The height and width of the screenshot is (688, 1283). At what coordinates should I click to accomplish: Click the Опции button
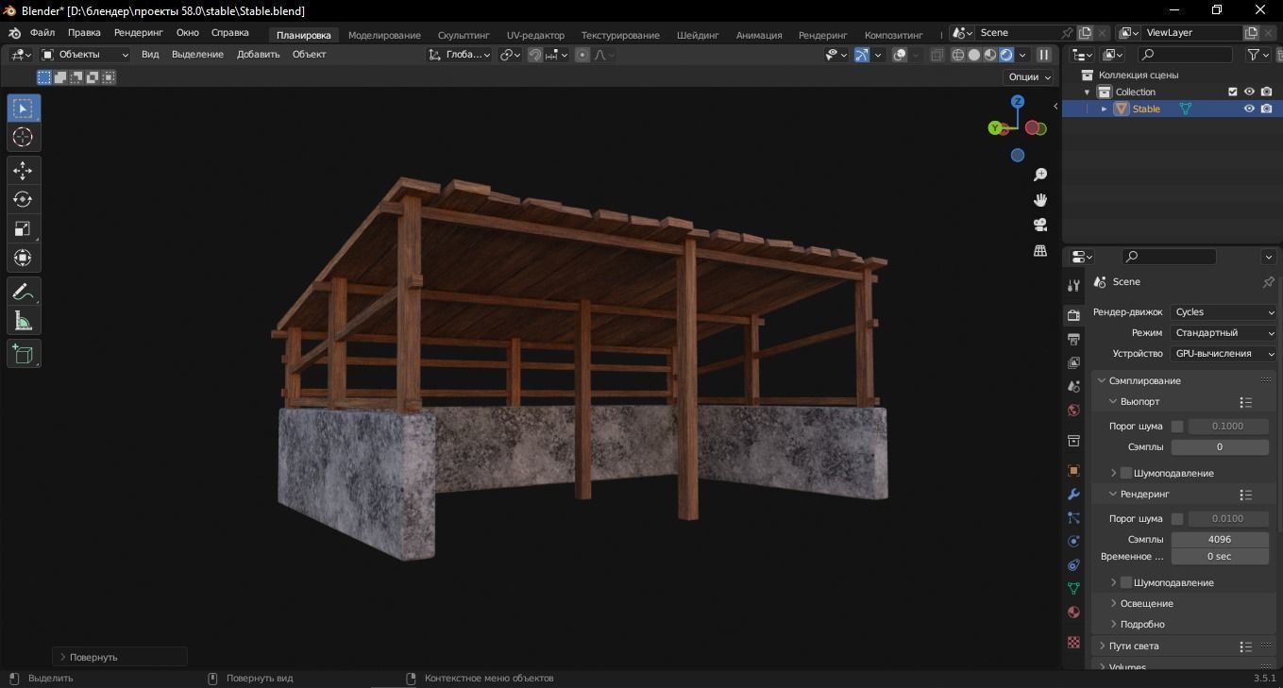click(1030, 77)
